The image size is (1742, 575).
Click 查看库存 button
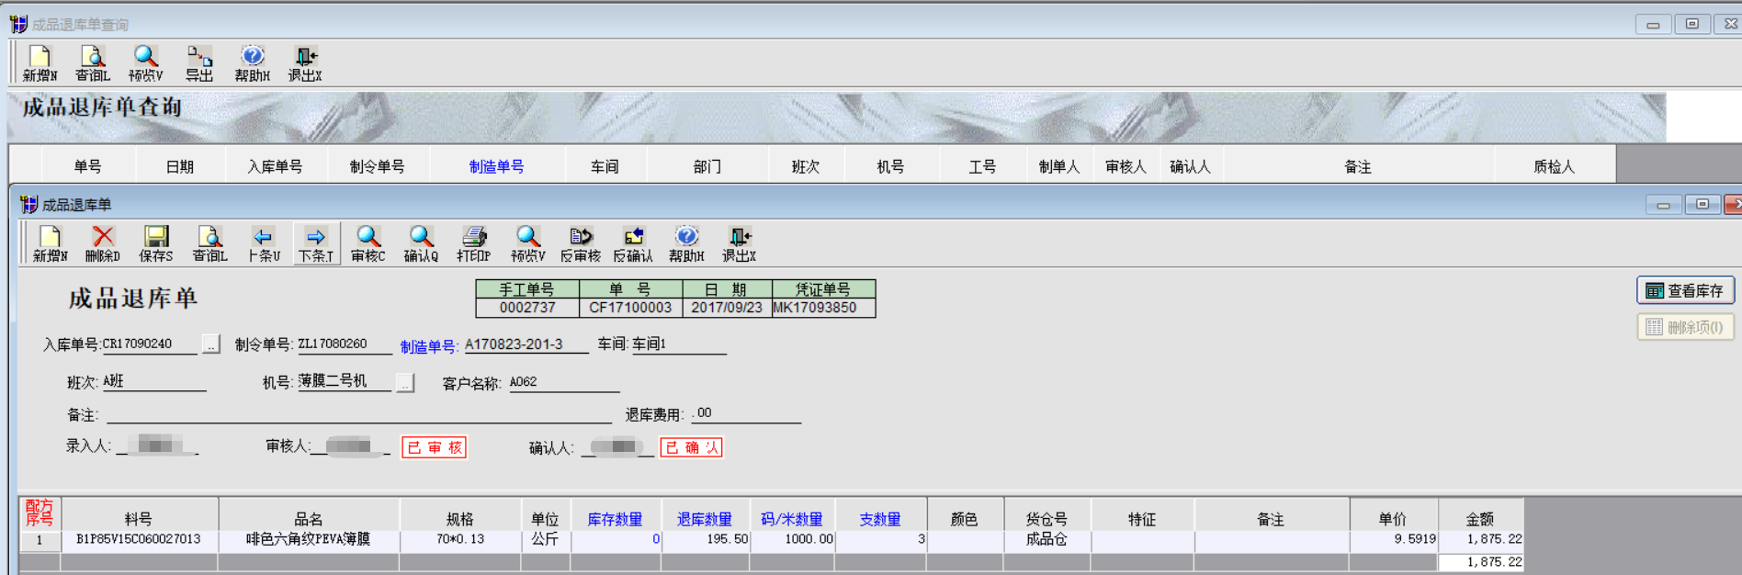[x=1685, y=290]
